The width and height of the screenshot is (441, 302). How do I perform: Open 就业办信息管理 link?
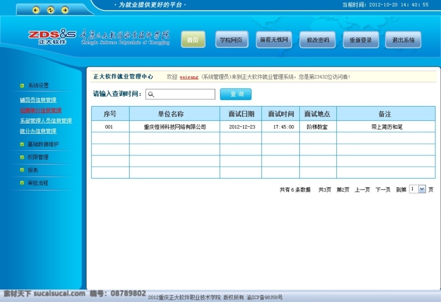[38, 131]
